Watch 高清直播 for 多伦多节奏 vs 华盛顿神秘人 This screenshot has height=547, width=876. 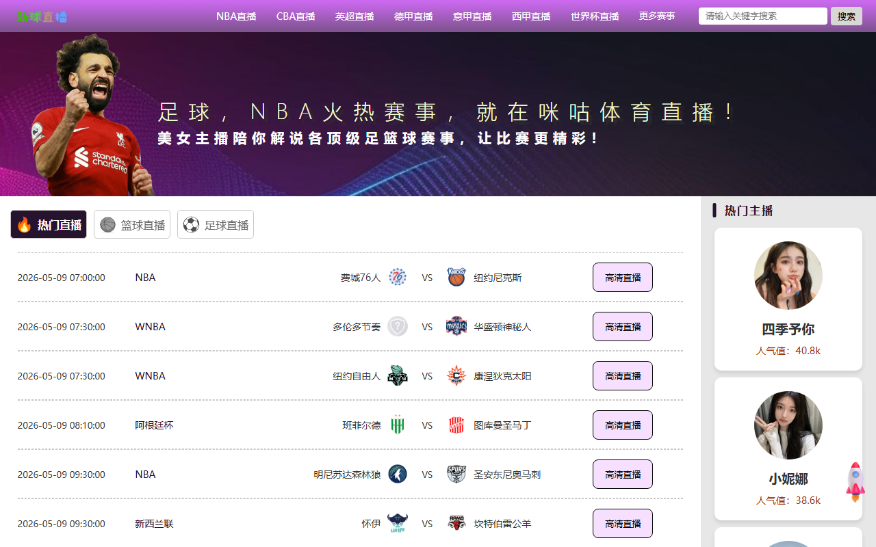point(623,326)
